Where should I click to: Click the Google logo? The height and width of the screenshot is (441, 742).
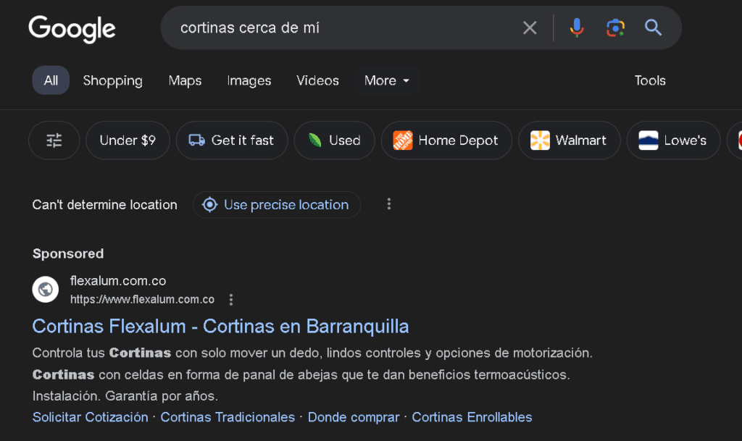(72, 28)
